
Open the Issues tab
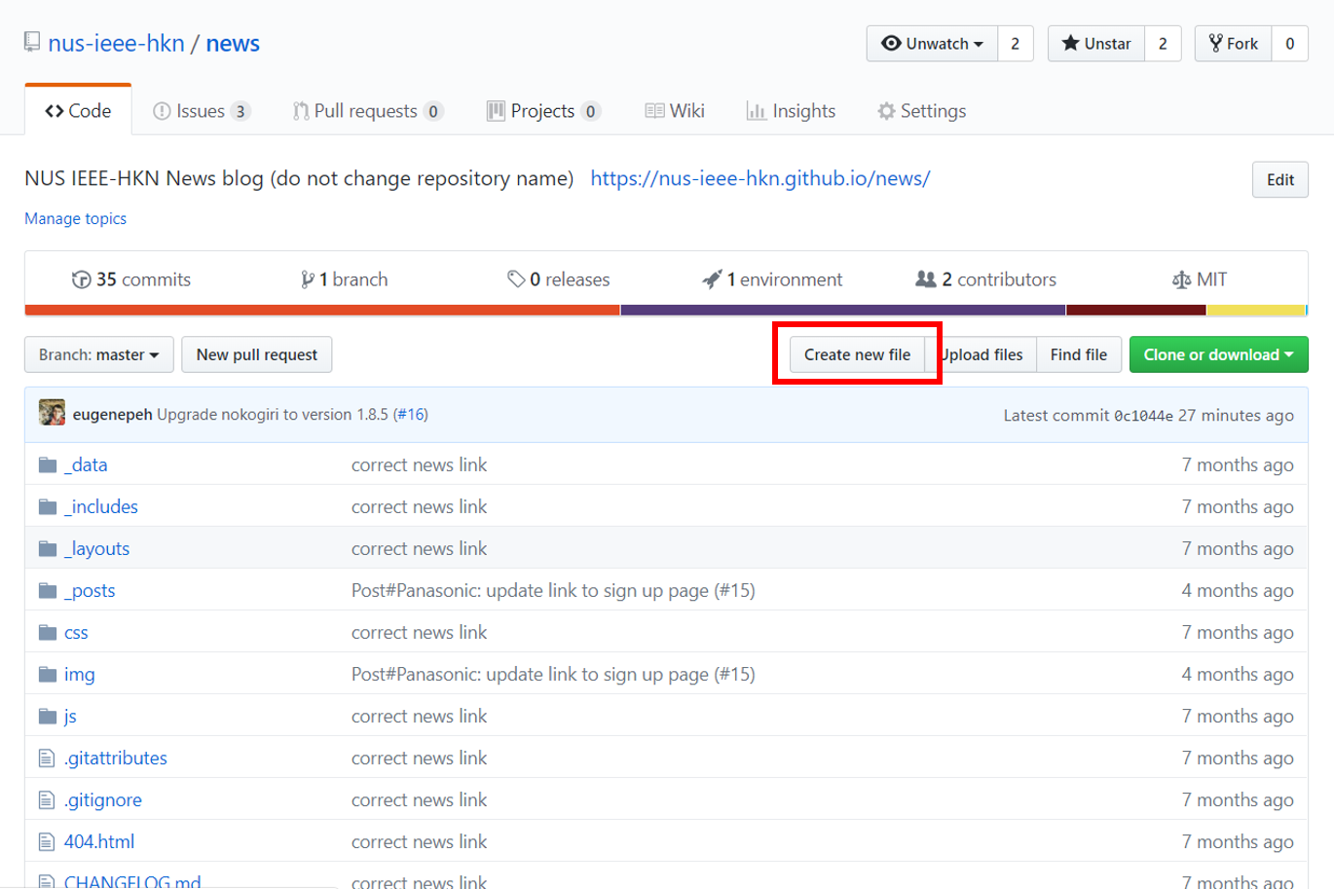(x=202, y=111)
